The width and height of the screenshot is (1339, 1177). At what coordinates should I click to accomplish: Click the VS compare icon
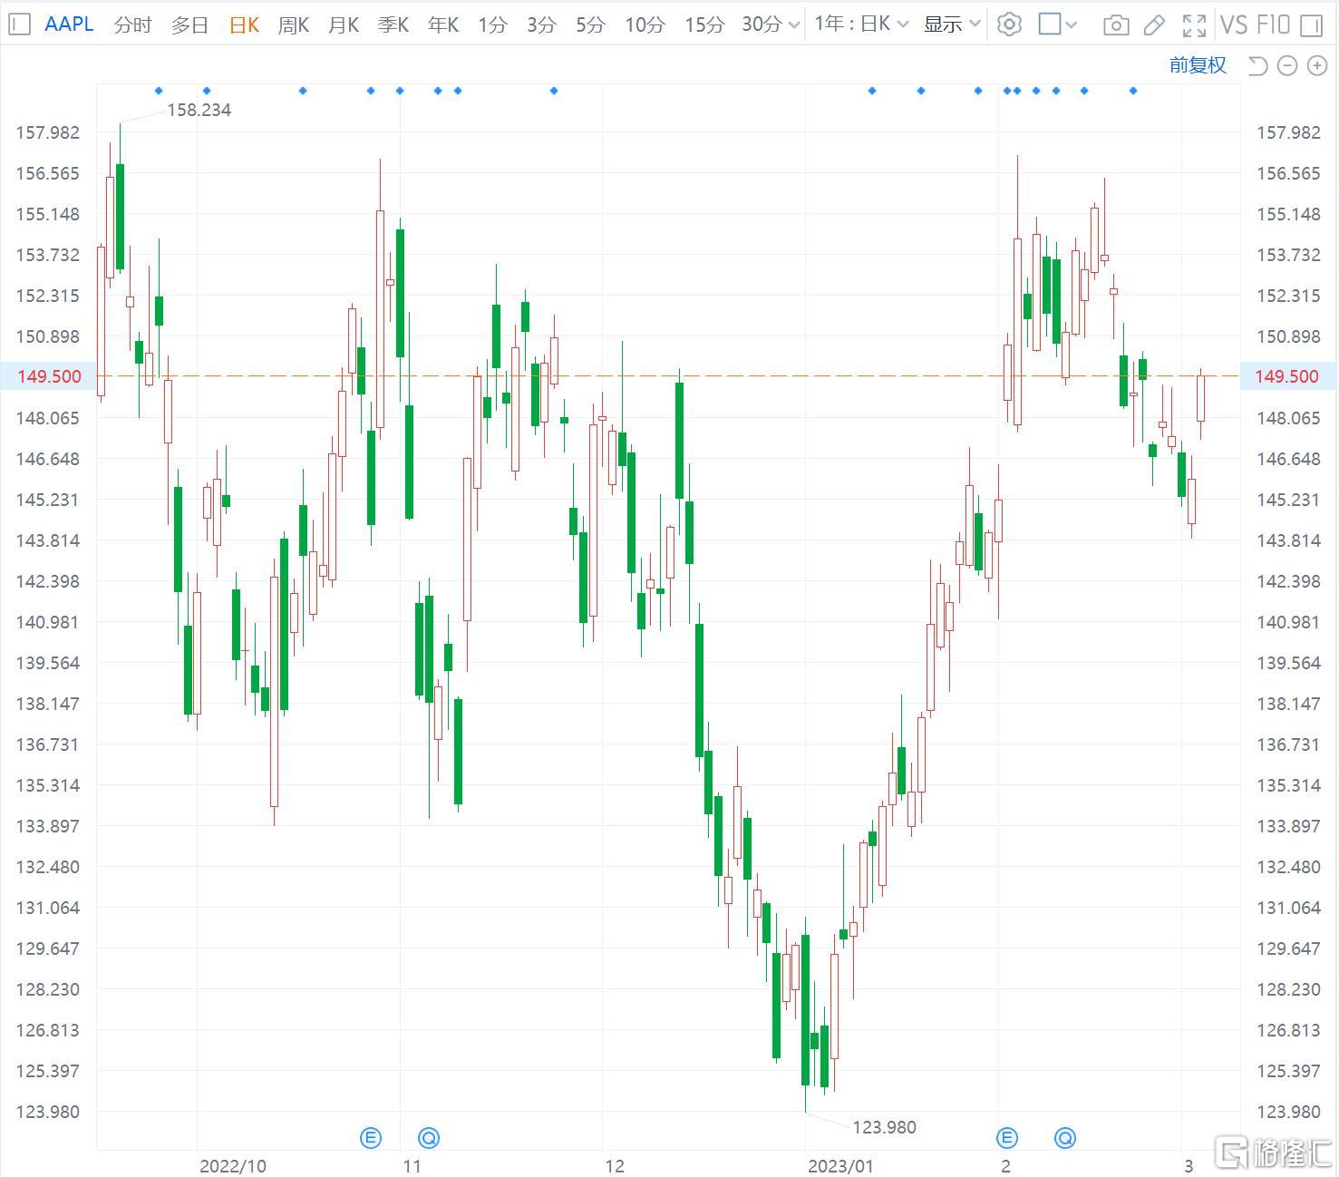click(x=1233, y=24)
